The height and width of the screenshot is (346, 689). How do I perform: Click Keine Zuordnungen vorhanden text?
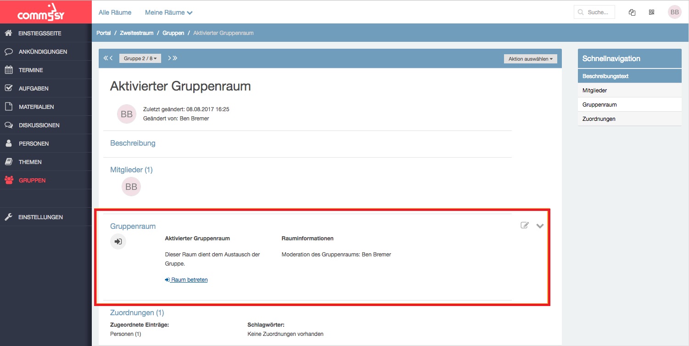285,334
